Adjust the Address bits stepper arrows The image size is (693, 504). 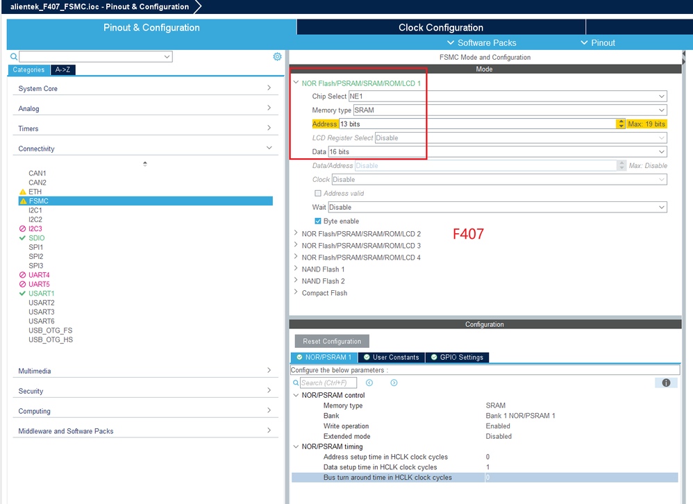click(x=621, y=124)
